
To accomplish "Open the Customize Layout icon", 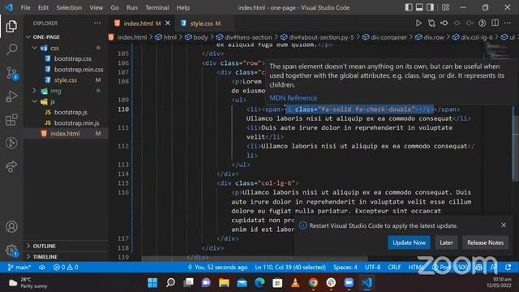I will click(445, 7).
